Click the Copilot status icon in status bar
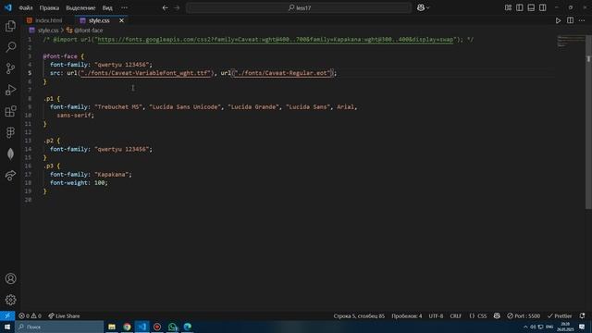592x333 pixels. point(497,316)
